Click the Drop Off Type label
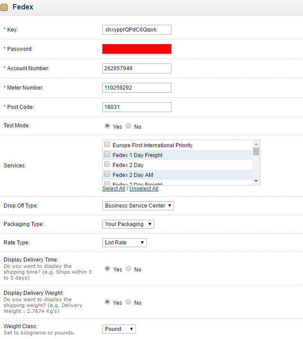303x339 pixels. pos(21,206)
